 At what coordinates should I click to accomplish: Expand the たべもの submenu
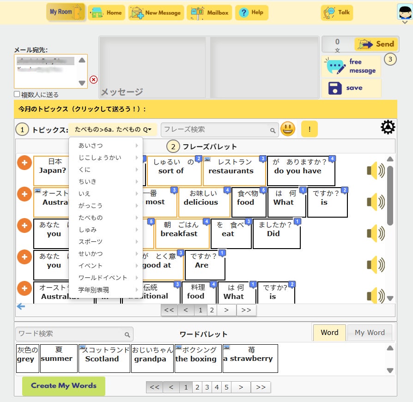(106, 218)
